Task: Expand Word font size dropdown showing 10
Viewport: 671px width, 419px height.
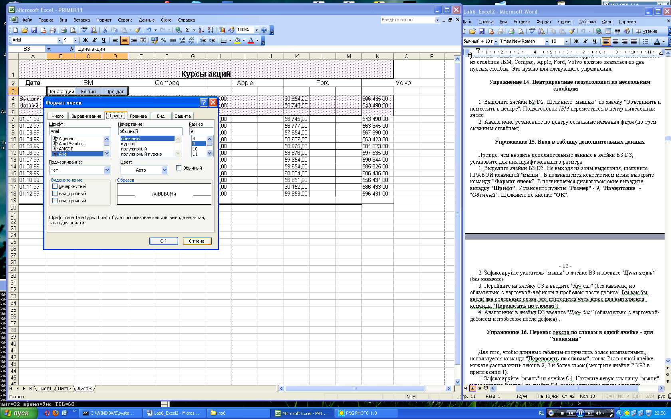Action: tap(566, 42)
